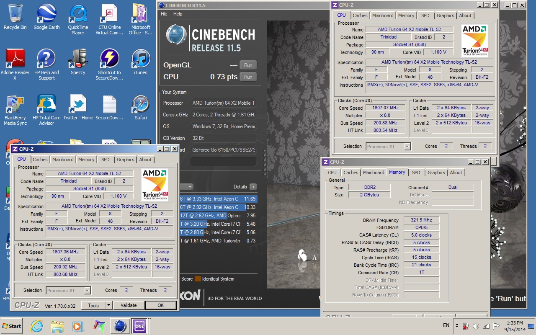
Task: Switch to Mainboard tab in front CPU-Z window
Action: (x=63, y=160)
